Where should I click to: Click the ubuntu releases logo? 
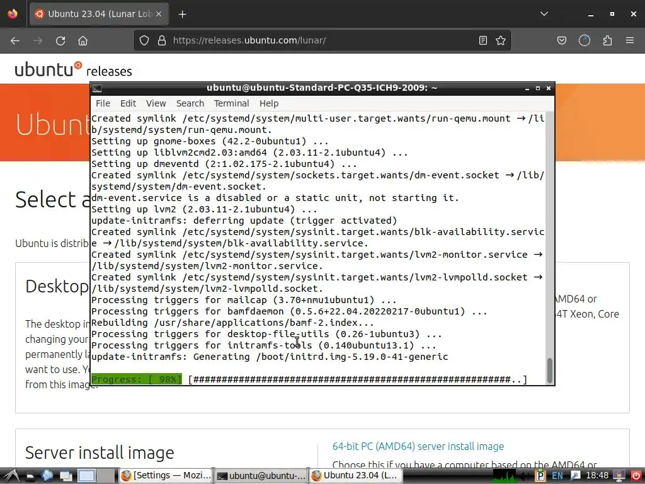pos(73,69)
